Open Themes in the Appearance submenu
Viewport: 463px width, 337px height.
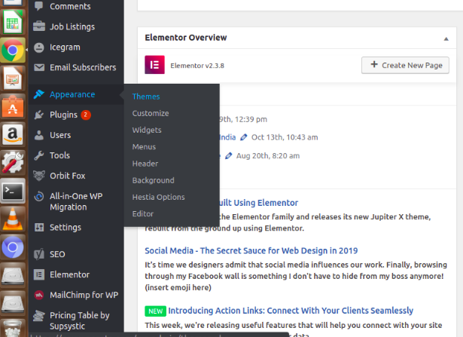click(146, 97)
